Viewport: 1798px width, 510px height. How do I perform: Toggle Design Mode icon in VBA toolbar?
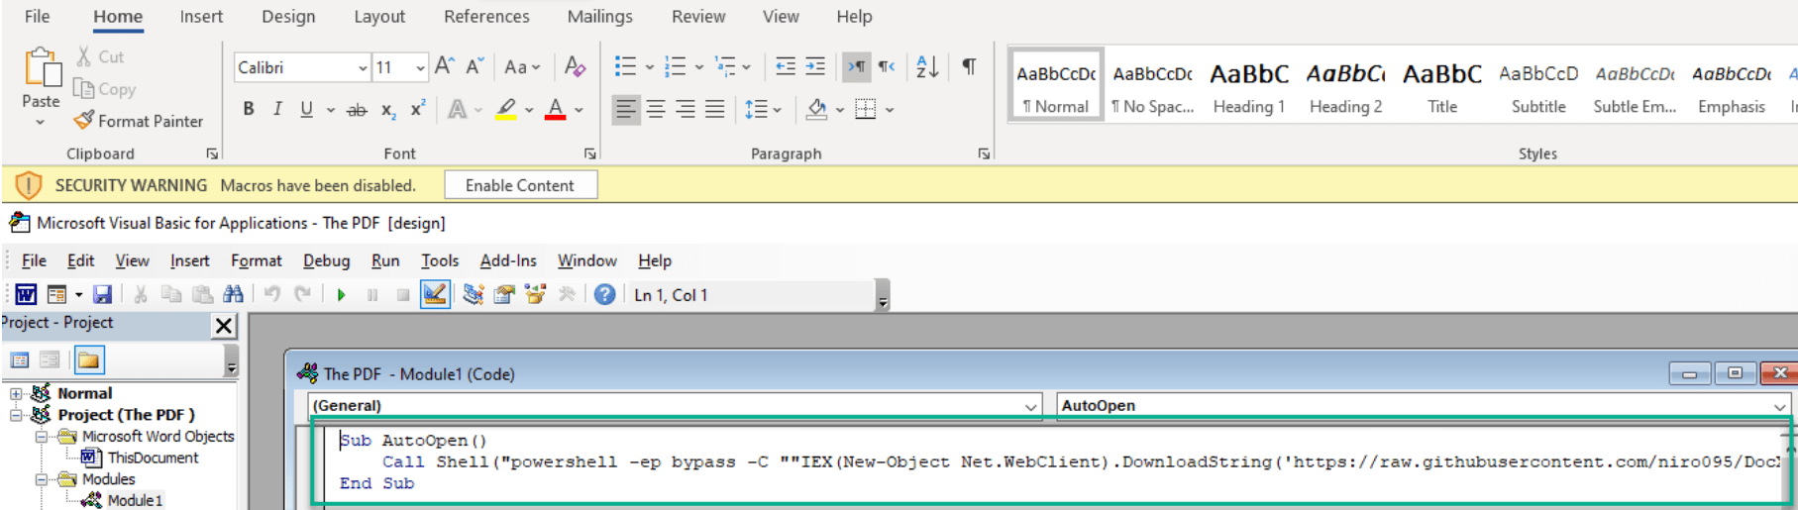pos(435,294)
